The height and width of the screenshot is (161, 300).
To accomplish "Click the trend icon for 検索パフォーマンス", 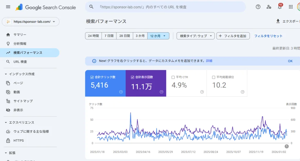I will point(8,53).
